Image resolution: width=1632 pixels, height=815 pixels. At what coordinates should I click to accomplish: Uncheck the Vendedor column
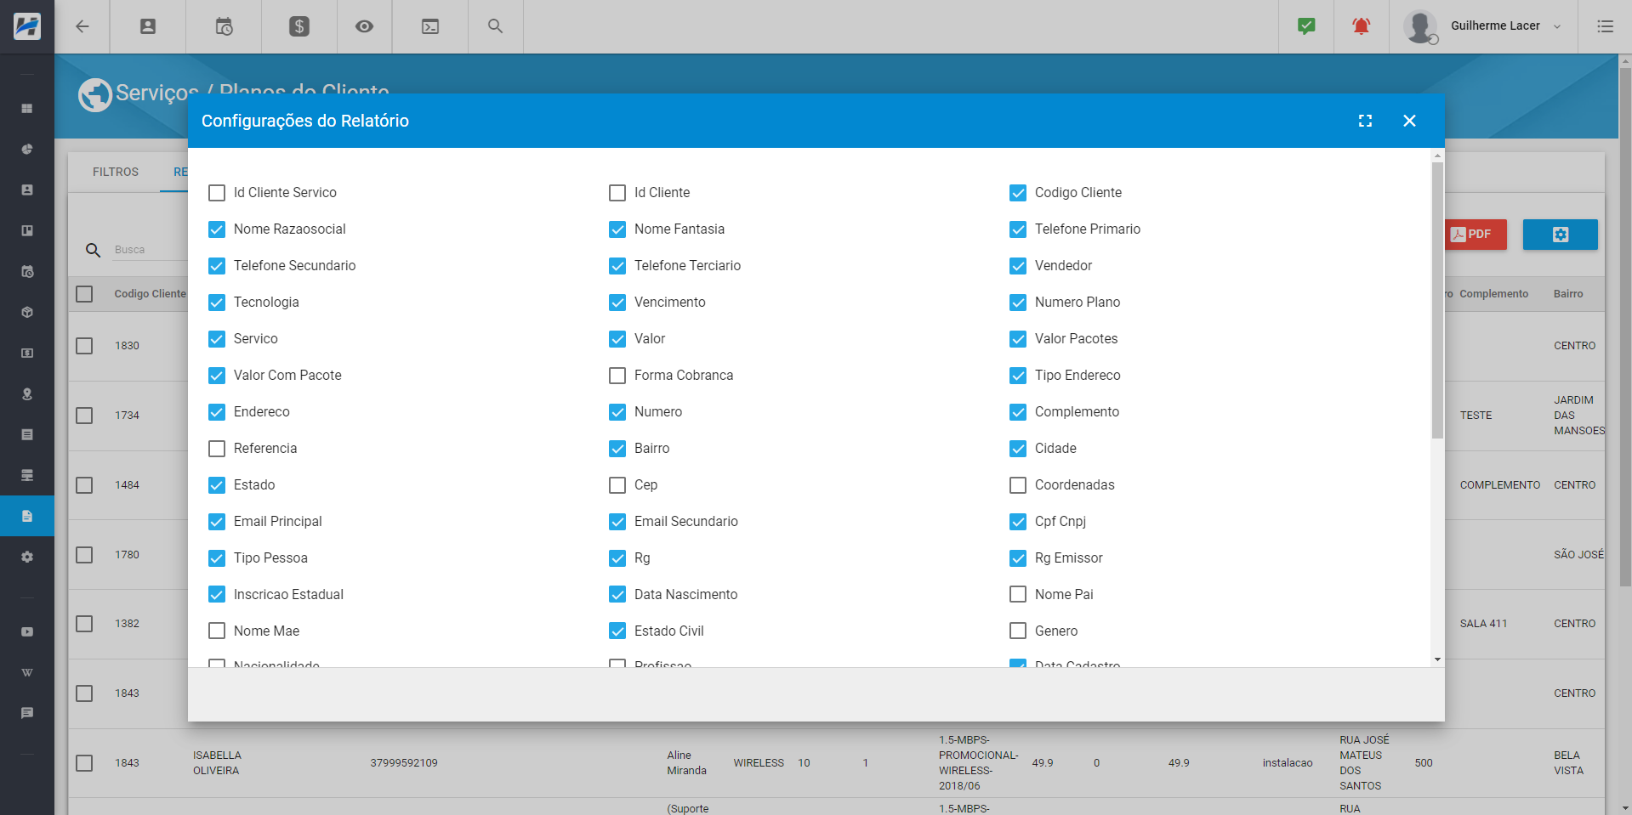point(1018,266)
